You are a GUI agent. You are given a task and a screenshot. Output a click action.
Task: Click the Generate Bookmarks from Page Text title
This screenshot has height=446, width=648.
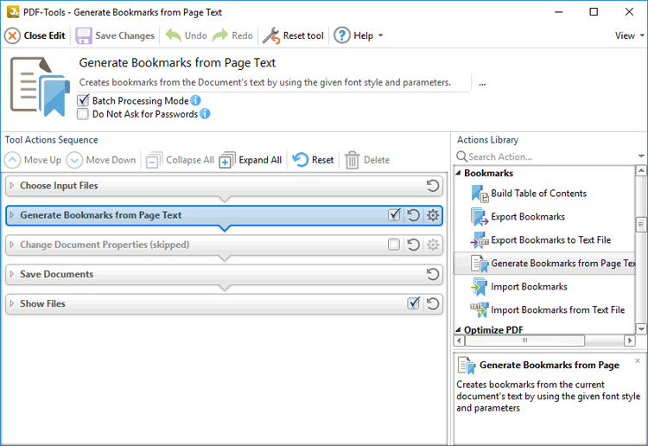tap(177, 63)
